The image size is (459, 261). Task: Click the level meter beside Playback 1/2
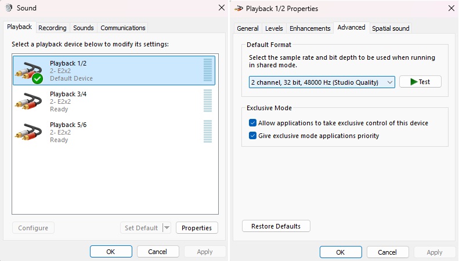208,70
